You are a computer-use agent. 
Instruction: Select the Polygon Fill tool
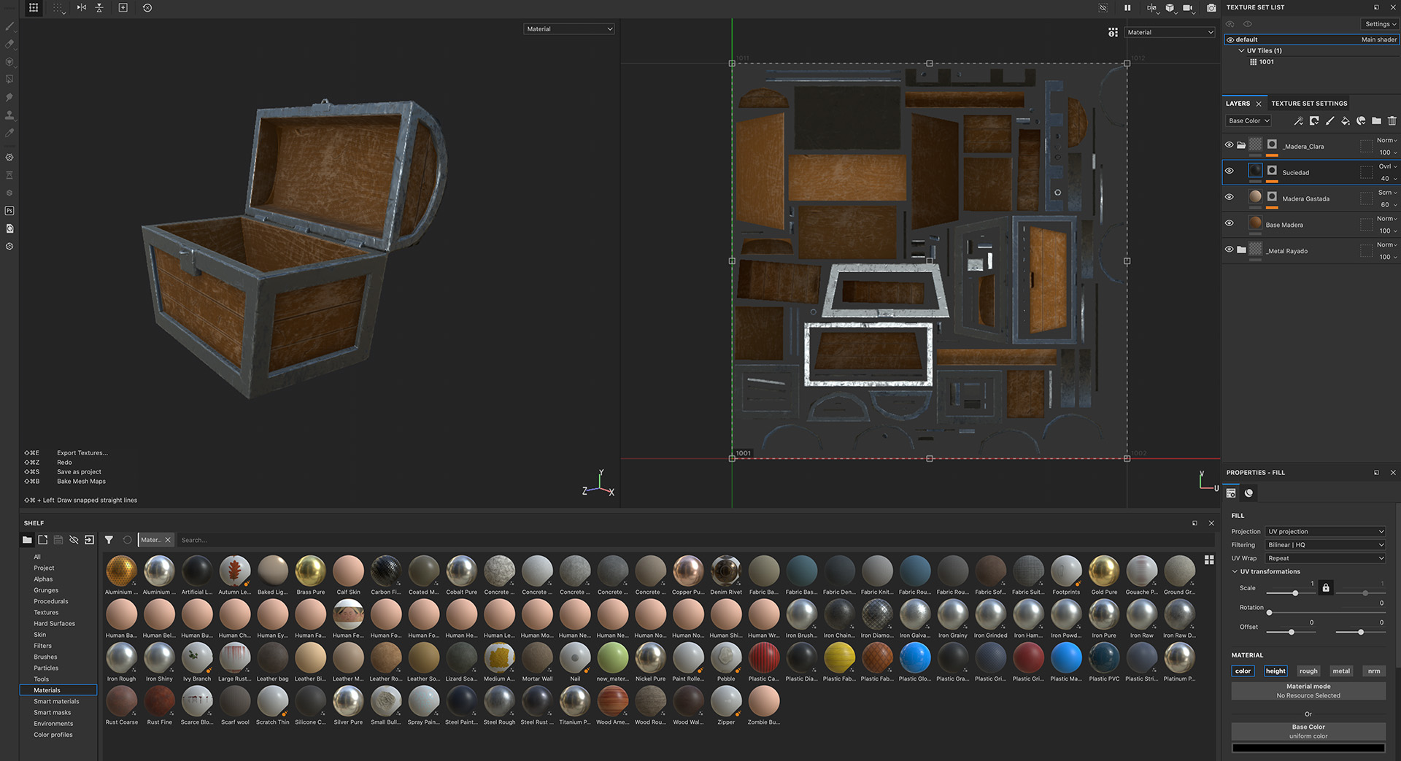(x=9, y=79)
